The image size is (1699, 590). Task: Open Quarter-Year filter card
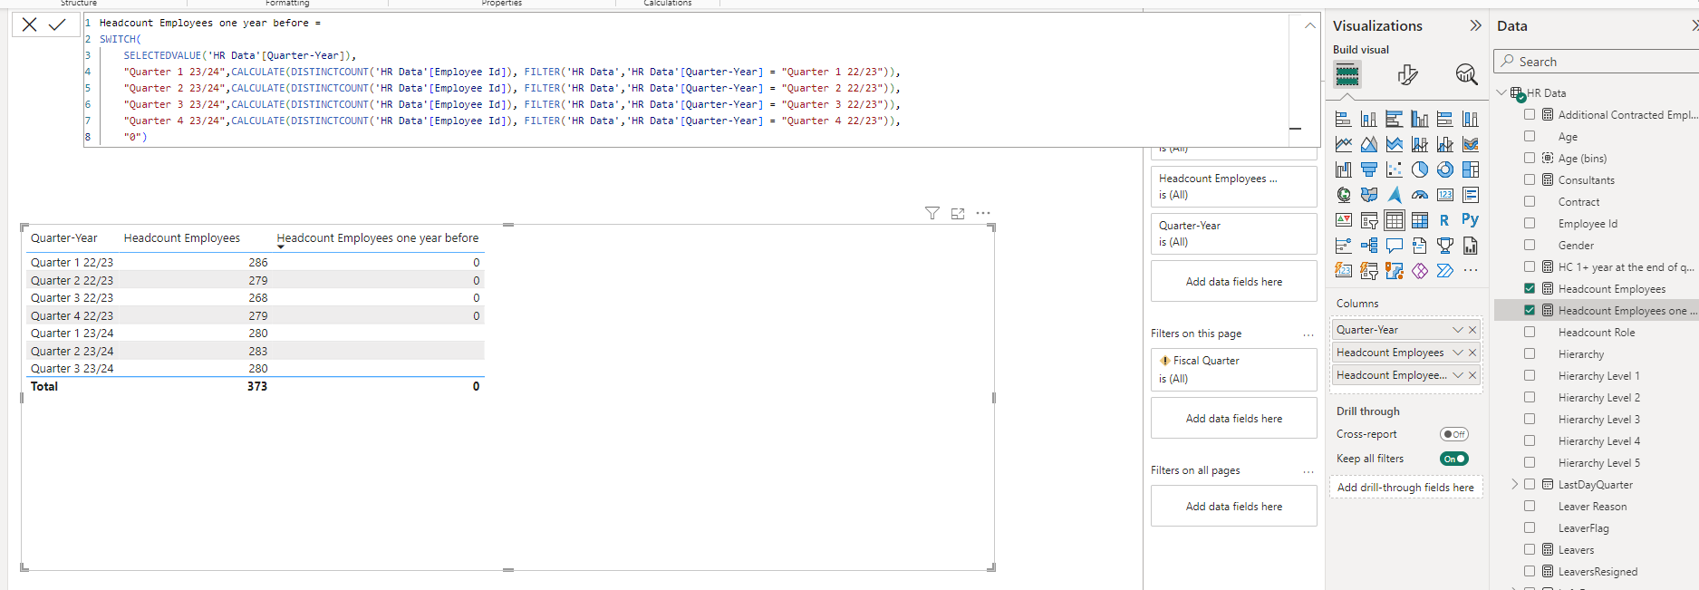point(1234,234)
